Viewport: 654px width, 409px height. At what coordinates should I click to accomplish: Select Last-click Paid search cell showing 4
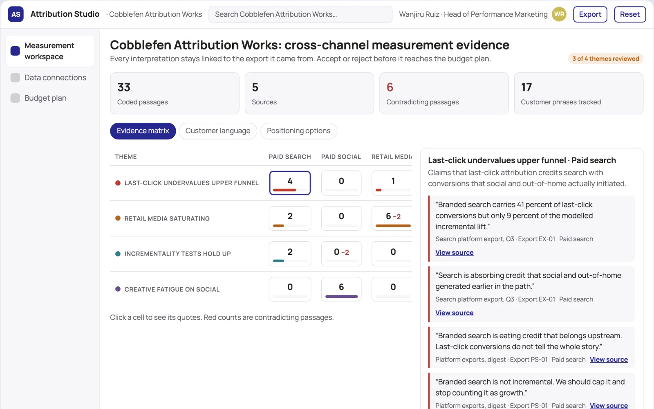290,183
